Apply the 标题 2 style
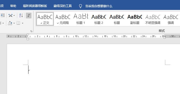 click(99, 19)
